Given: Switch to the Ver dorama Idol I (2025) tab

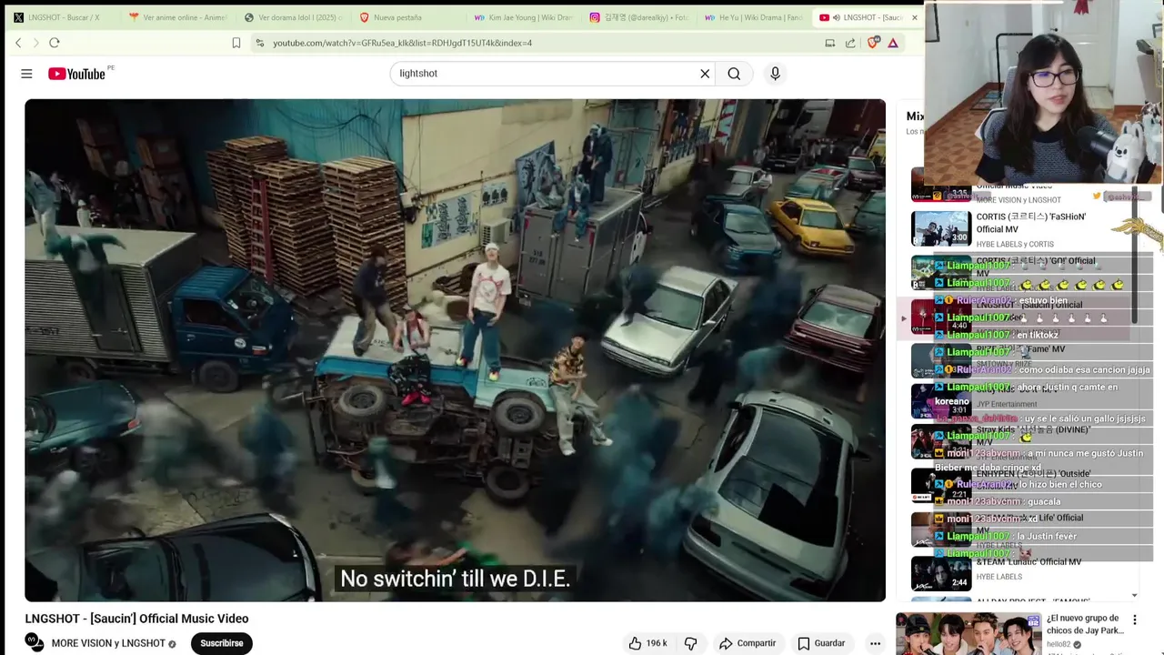Looking at the screenshot, I should tap(294, 17).
